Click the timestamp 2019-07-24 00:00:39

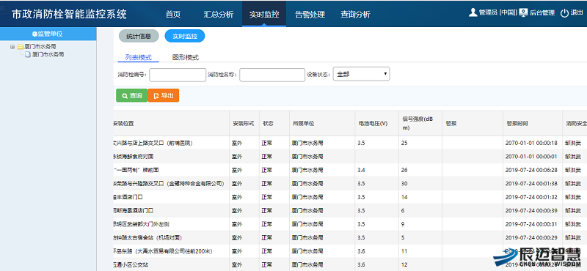531,210
